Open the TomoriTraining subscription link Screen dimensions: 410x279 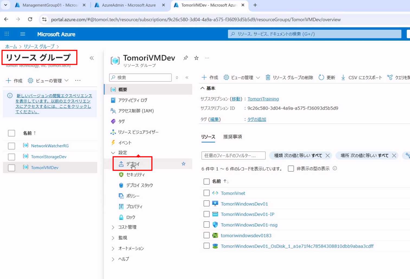263,99
